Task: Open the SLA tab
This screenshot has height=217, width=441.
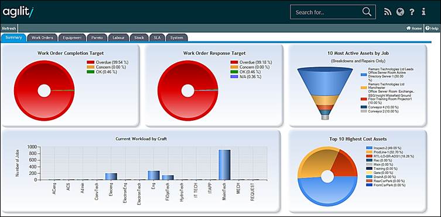Action: (157, 37)
